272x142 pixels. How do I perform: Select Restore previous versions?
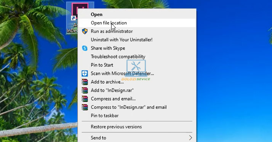click(x=137, y=127)
